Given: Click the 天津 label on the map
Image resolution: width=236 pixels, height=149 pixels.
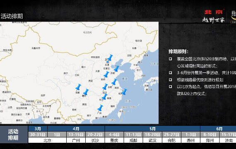Looking at the screenshot, I should tap(107, 65).
